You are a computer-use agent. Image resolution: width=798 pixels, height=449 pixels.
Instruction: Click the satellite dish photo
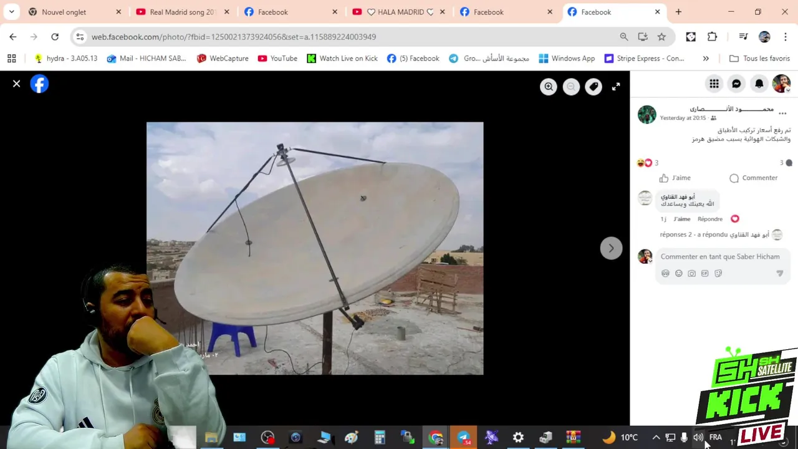pos(315,248)
